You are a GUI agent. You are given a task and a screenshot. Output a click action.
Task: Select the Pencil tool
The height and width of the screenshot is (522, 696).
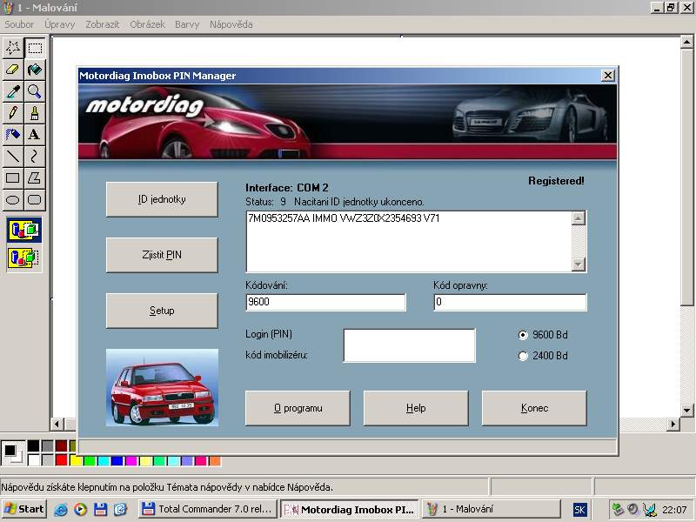click(13, 113)
